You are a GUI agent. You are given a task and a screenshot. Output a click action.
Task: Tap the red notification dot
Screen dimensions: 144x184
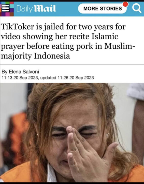(x=125, y=4)
